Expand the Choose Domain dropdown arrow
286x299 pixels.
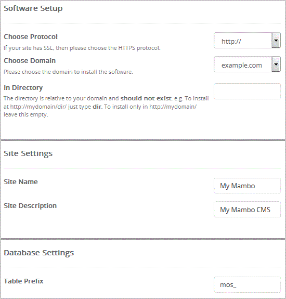[276, 64]
